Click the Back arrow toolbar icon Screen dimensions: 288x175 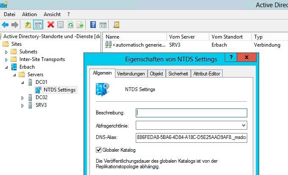point(5,25)
